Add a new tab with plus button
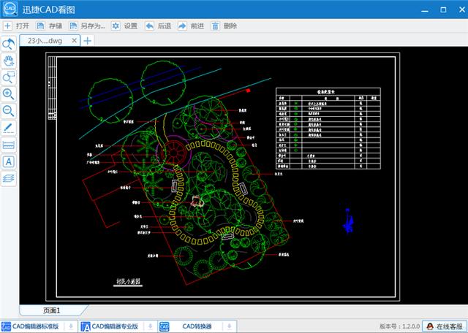This screenshot has width=468, height=333. coord(88,41)
